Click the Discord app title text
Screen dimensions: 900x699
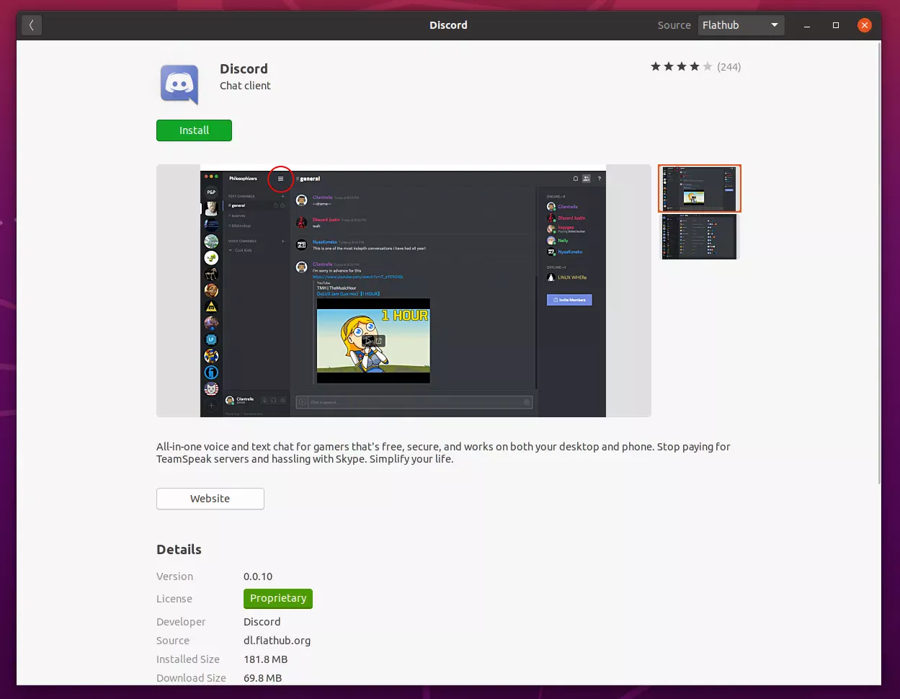[x=244, y=68]
